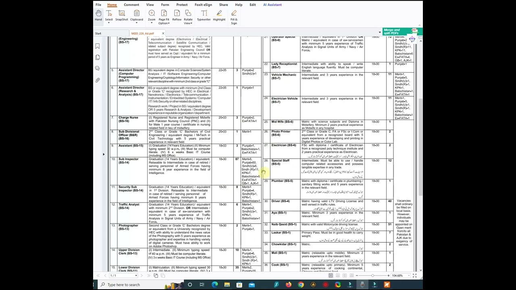516x290 pixels.
Task: Switch to the View ribbon tab
Action: click(x=150, y=5)
